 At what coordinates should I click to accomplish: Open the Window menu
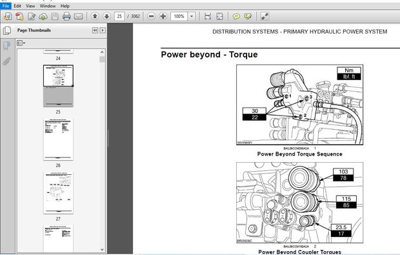click(x=48, y=6)
